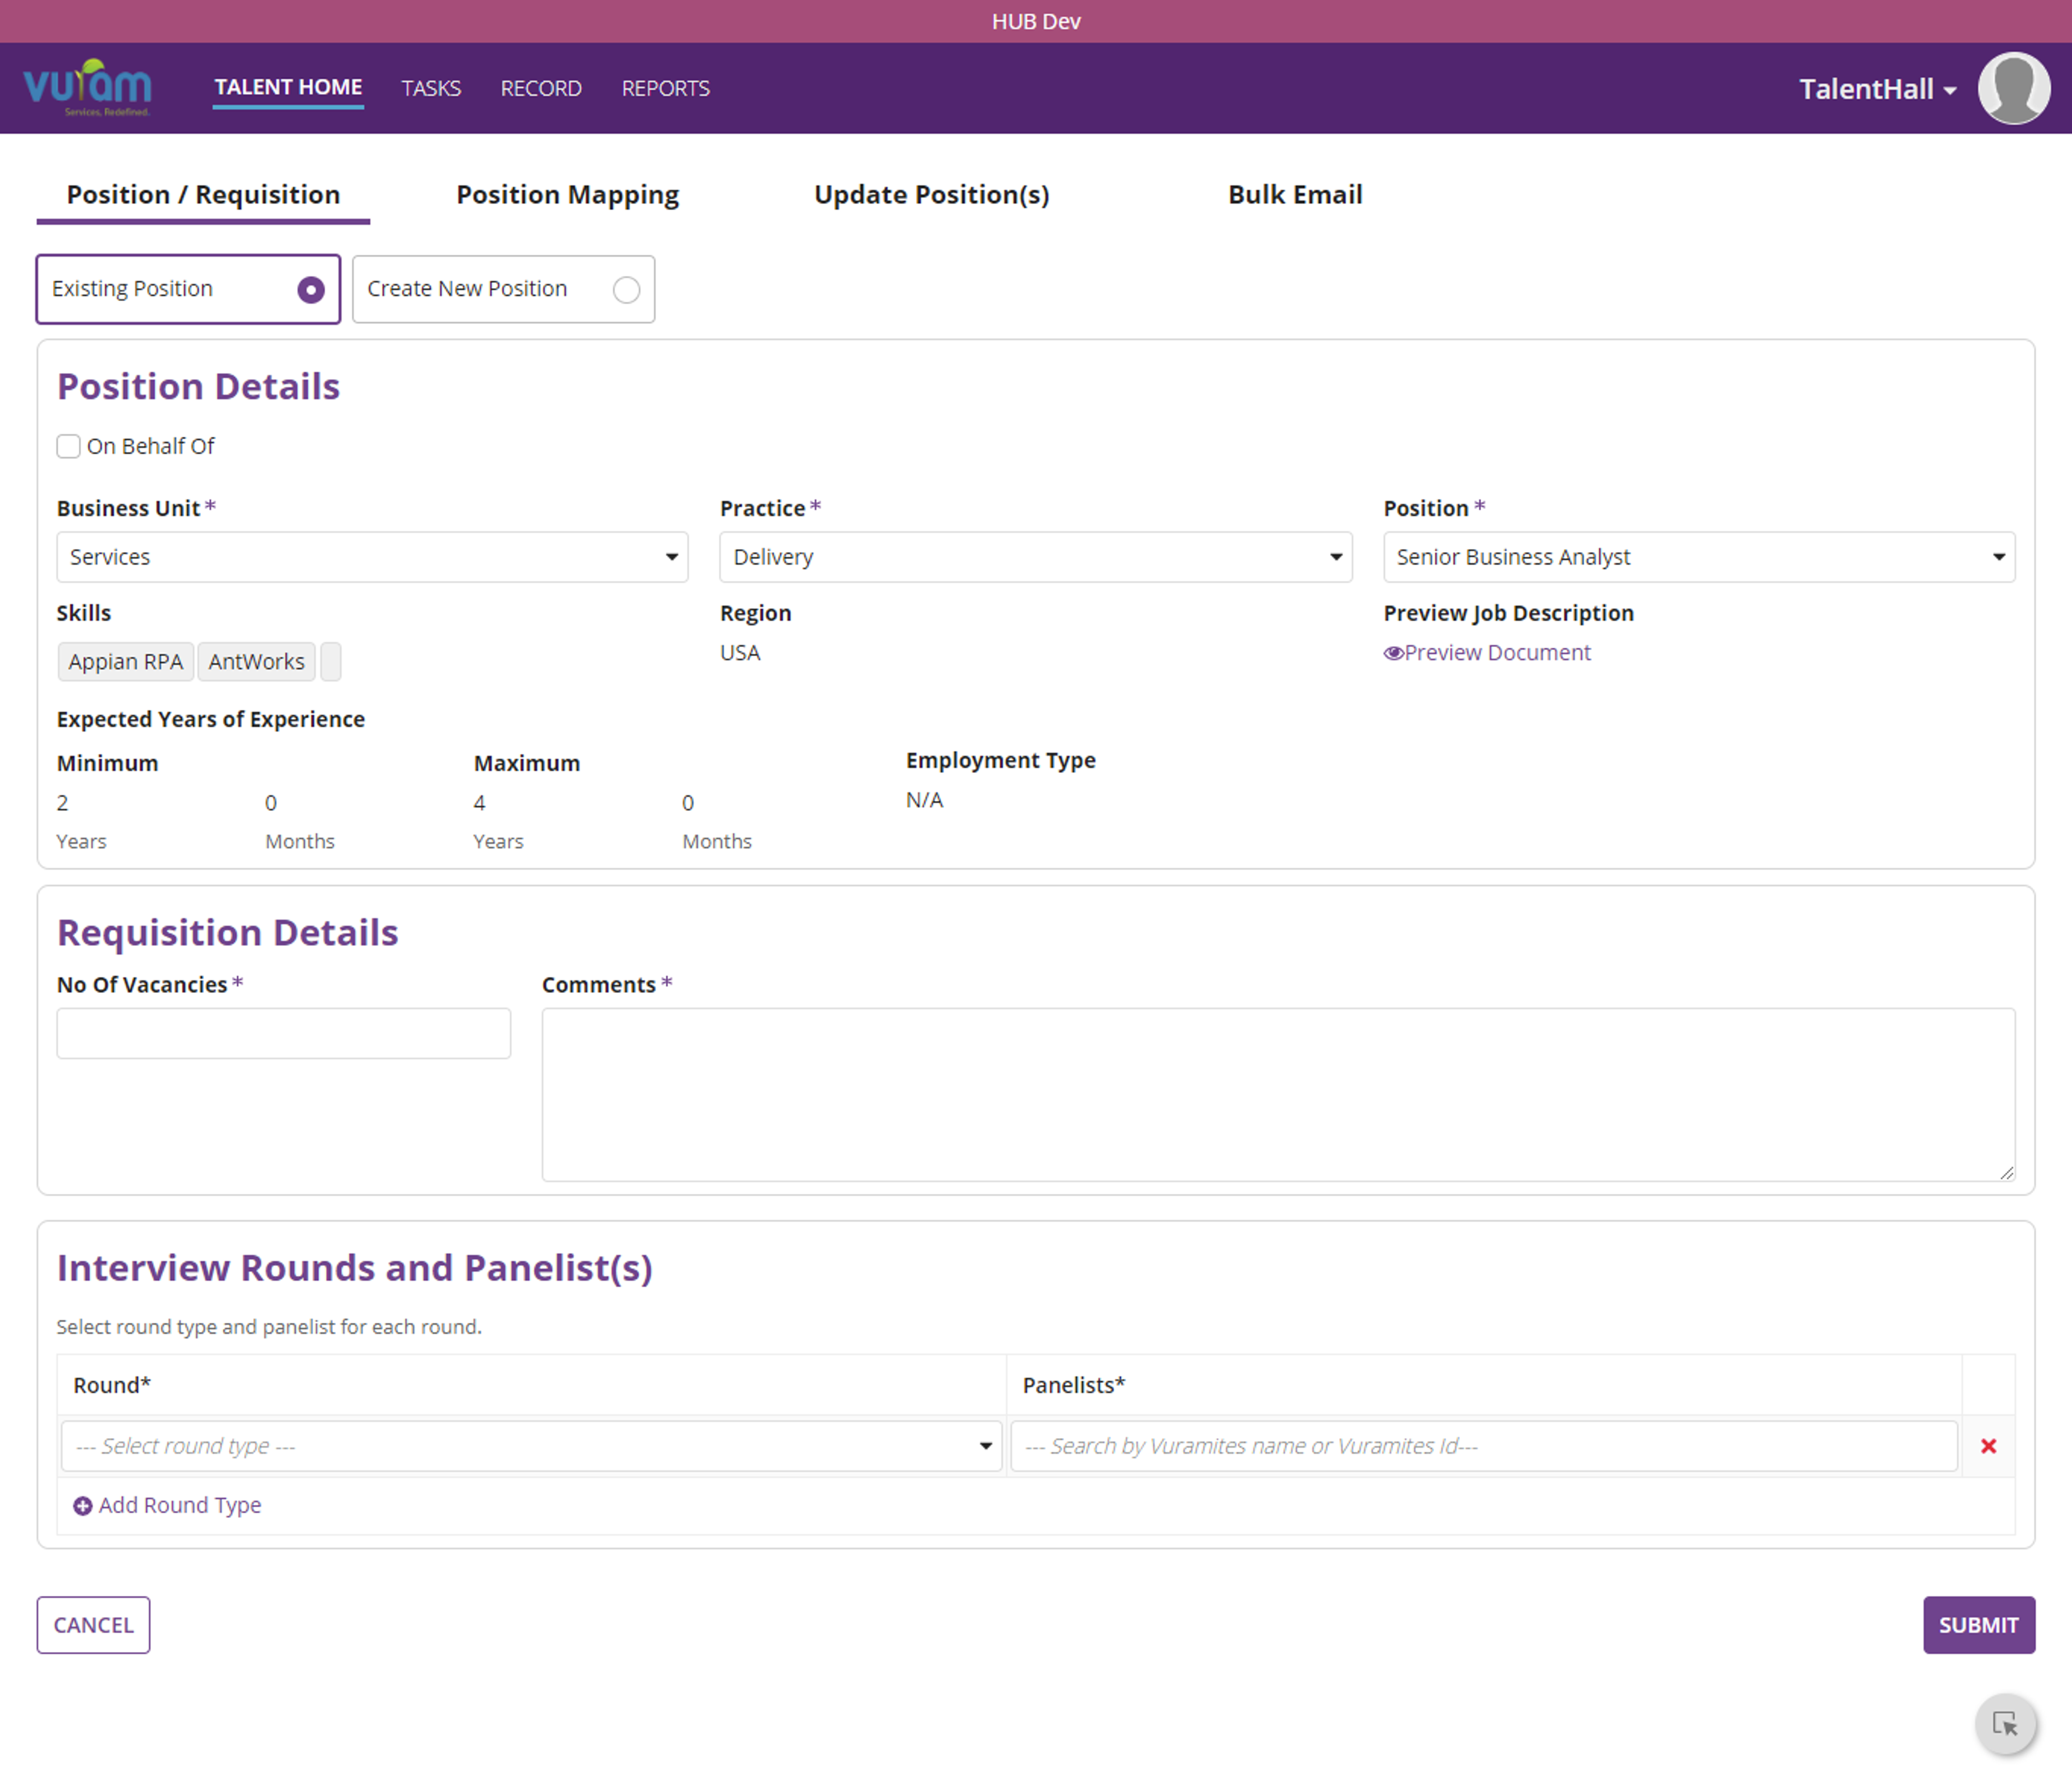Click the Vuram logo

coord(87,87)
